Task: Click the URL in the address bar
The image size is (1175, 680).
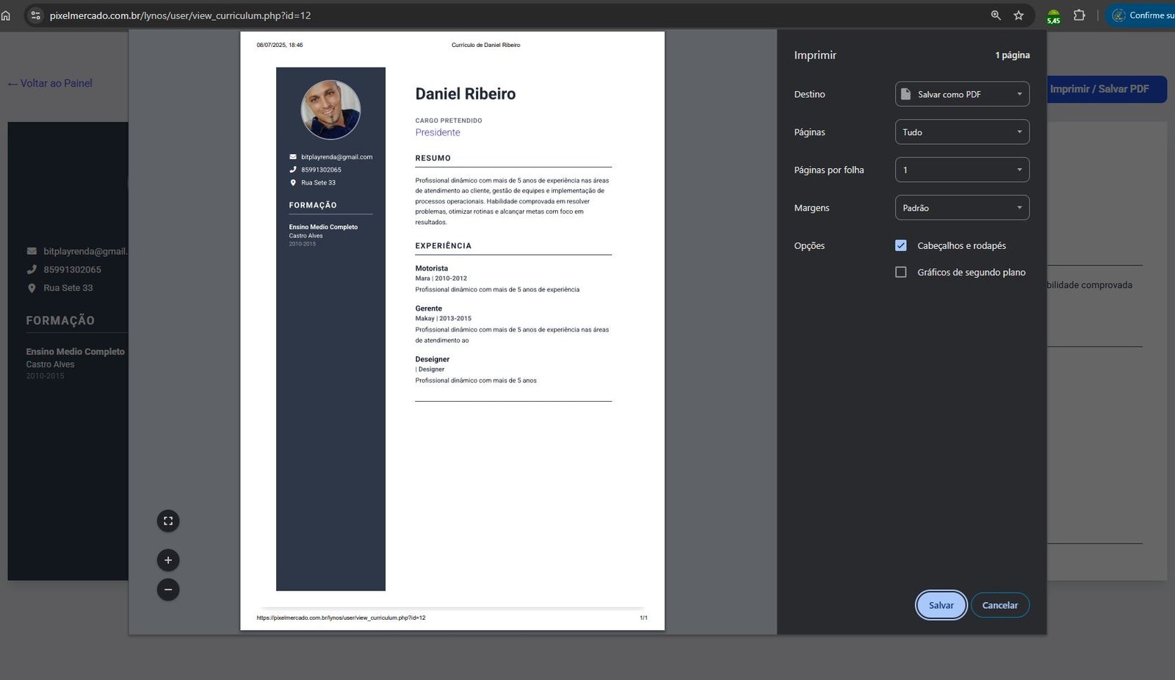Action: [180, 15]
